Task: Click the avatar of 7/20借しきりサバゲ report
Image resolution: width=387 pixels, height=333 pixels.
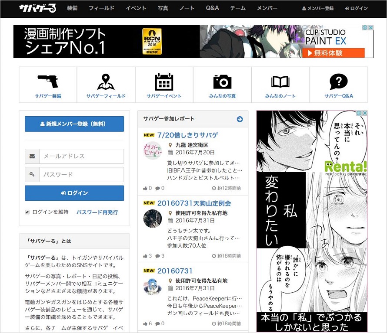Action: (x=153, y=150)
